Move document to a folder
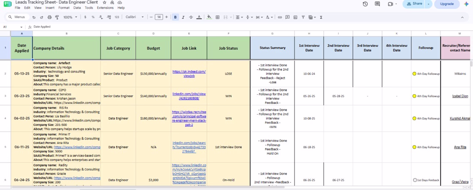Image resolution: width=473 pixels, height=190 pixels. [x=112, y=3]
